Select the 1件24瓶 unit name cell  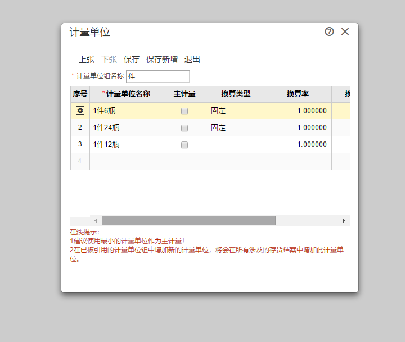[127, 127]
